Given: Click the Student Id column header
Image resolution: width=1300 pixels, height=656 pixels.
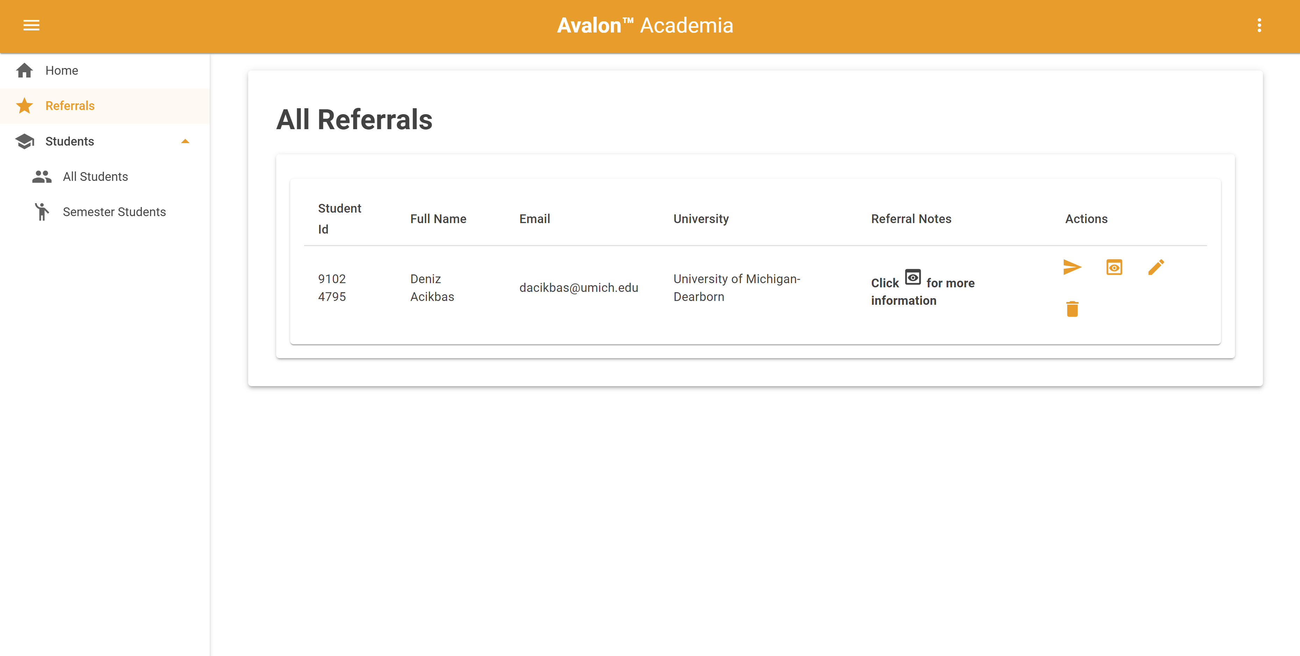Looking at the screenshot, I should click(340, 219).
